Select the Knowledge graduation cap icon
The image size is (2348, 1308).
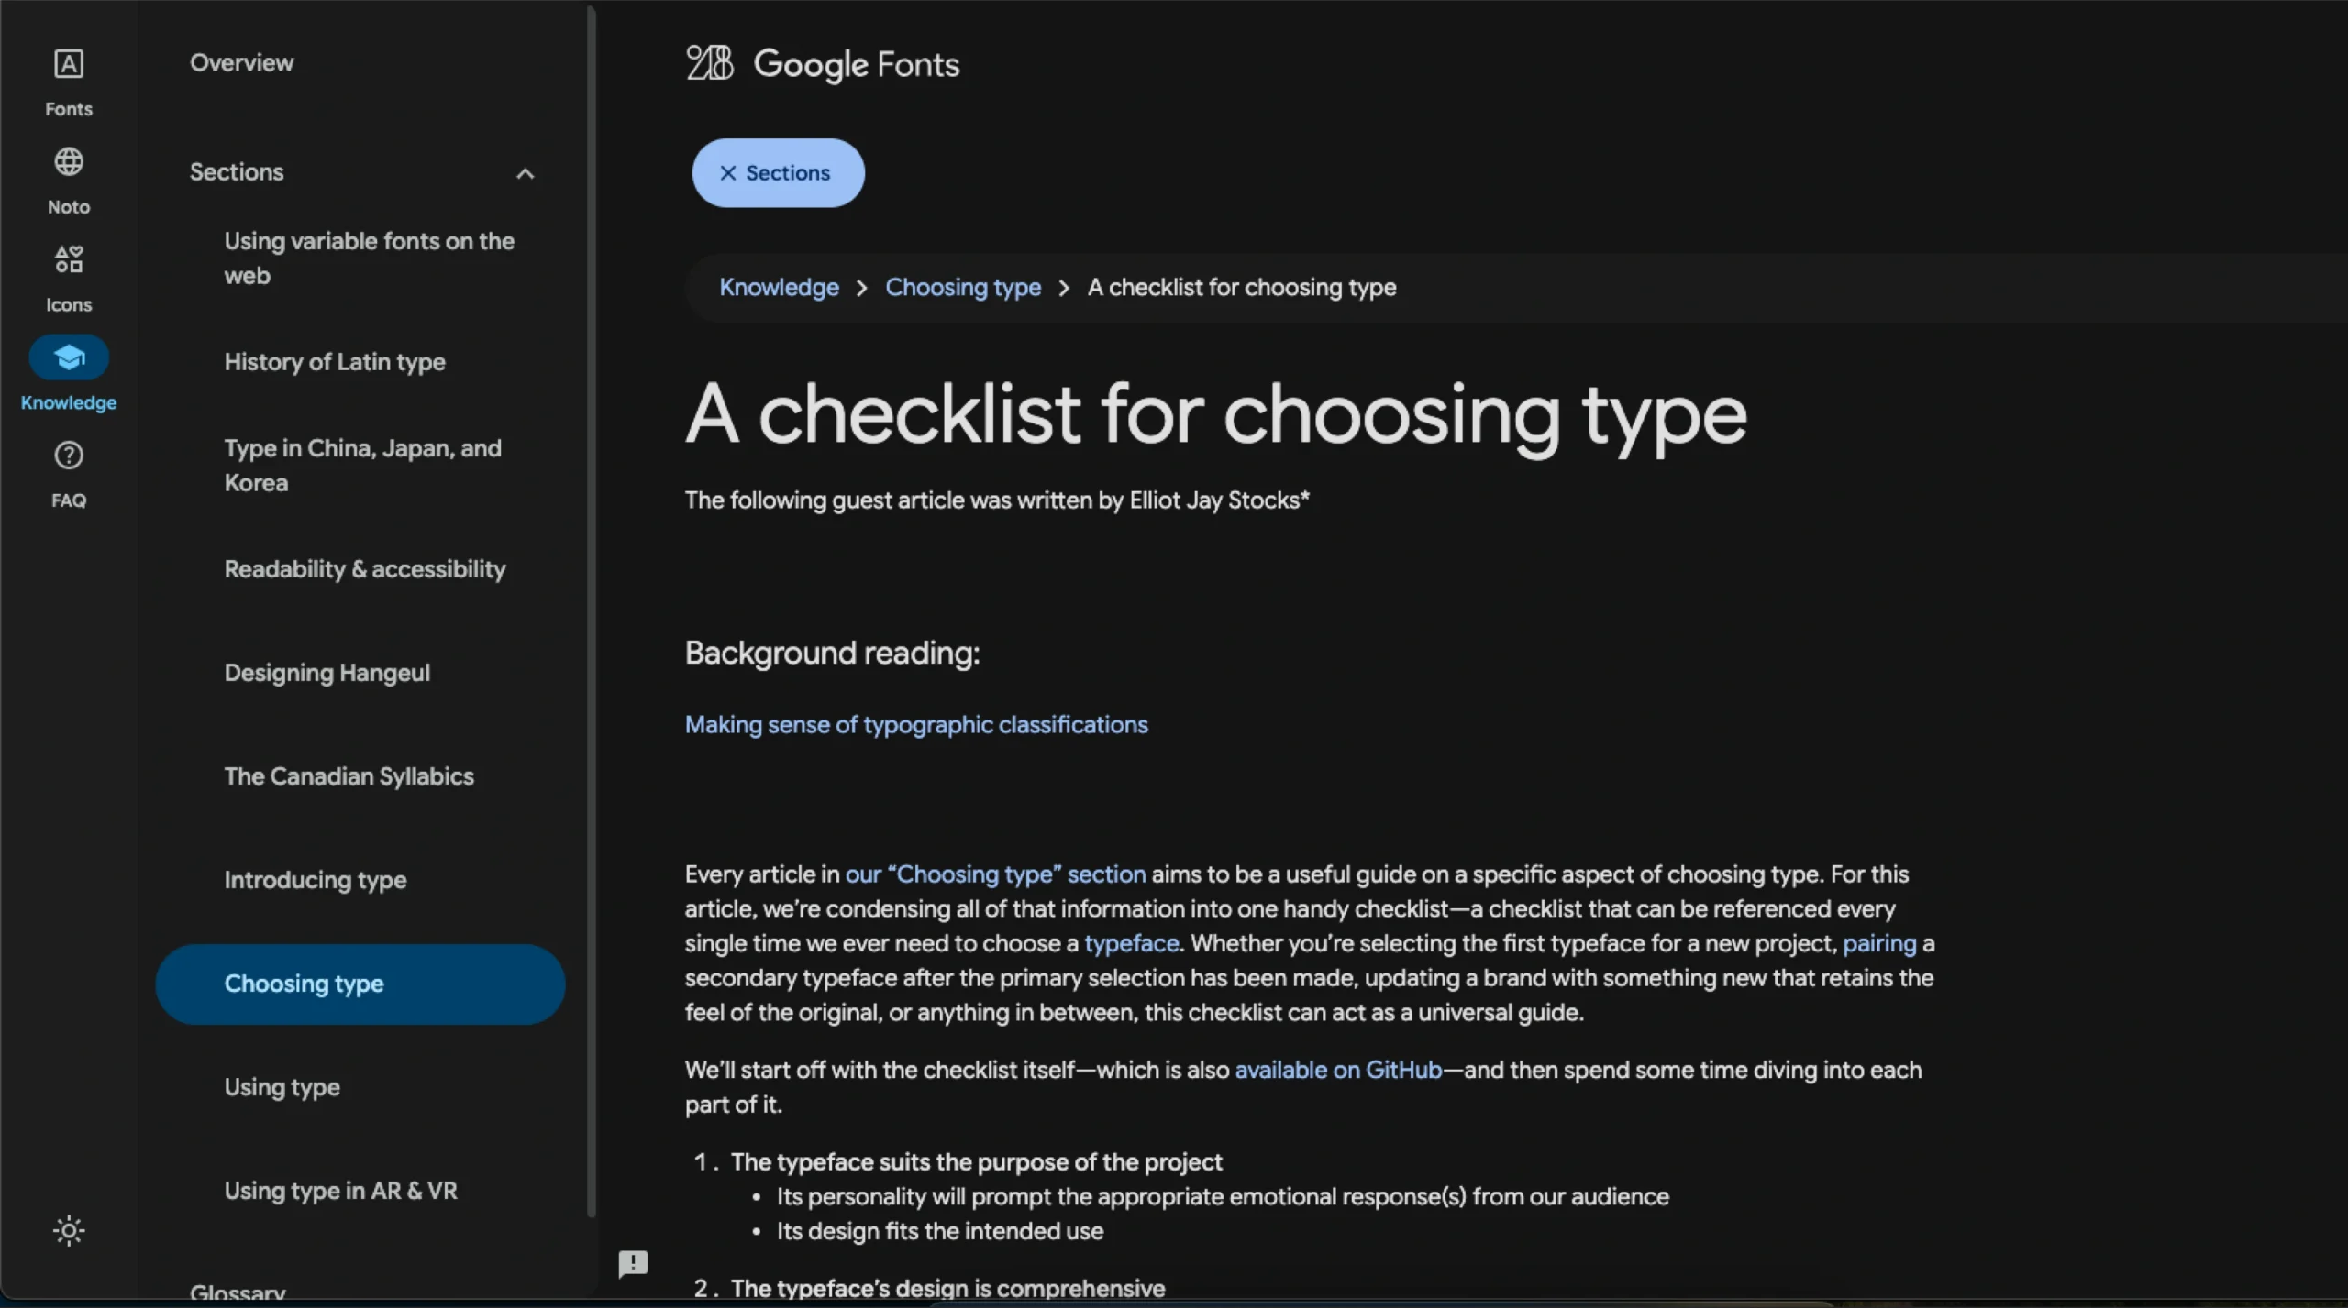(x=69, y=357)
